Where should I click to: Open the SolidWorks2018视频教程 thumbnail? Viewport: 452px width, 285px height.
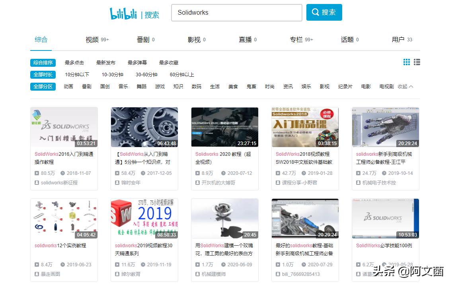point(305,127)
